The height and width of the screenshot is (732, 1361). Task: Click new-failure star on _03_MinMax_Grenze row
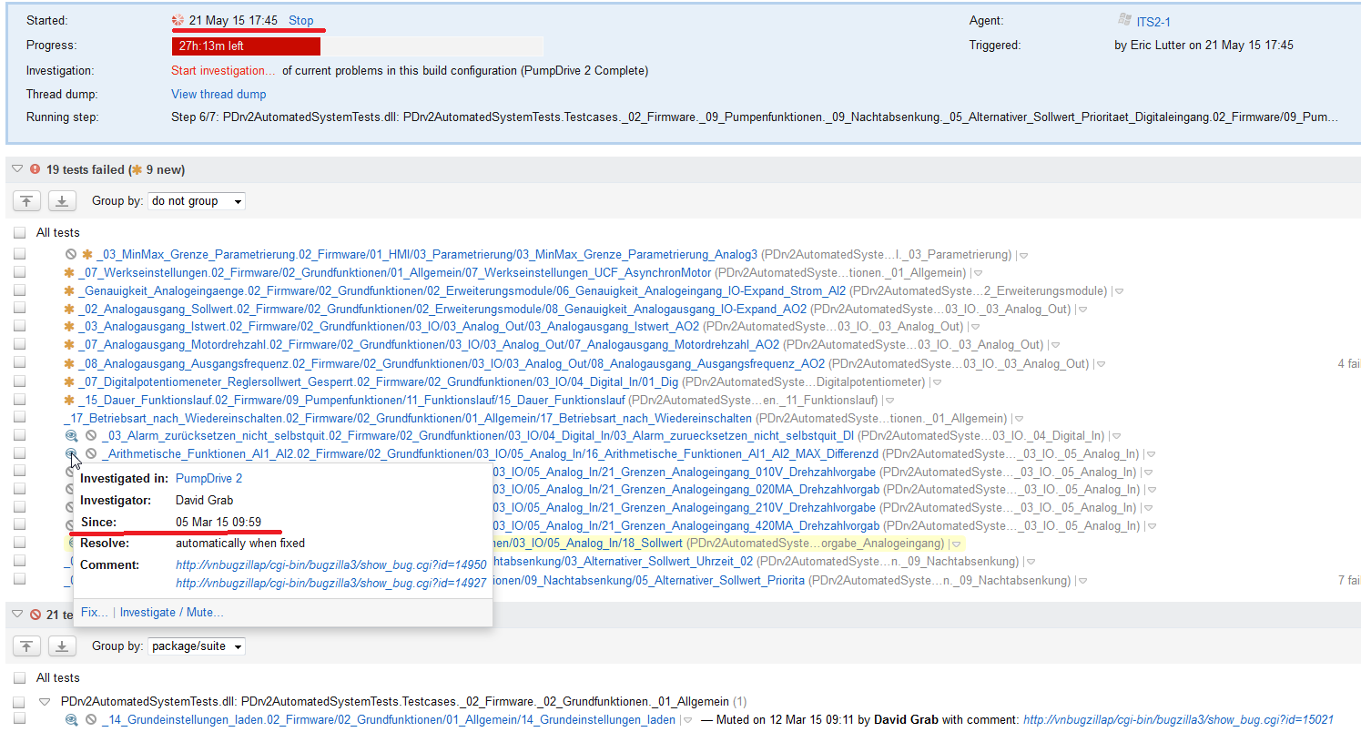[87, 254]
